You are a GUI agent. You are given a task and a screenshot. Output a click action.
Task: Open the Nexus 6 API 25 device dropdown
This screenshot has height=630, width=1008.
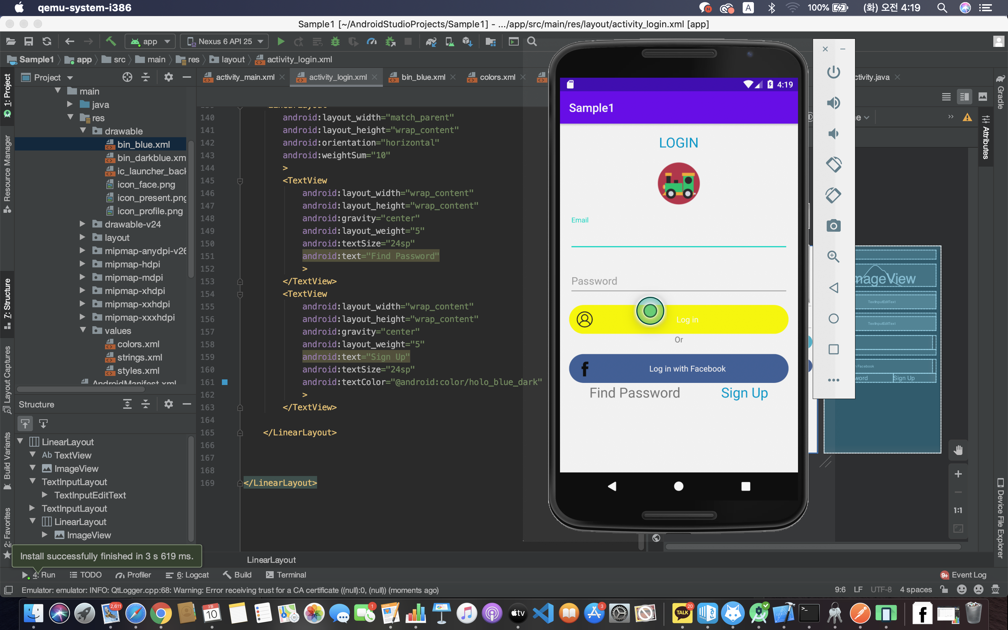coord(225,41)
